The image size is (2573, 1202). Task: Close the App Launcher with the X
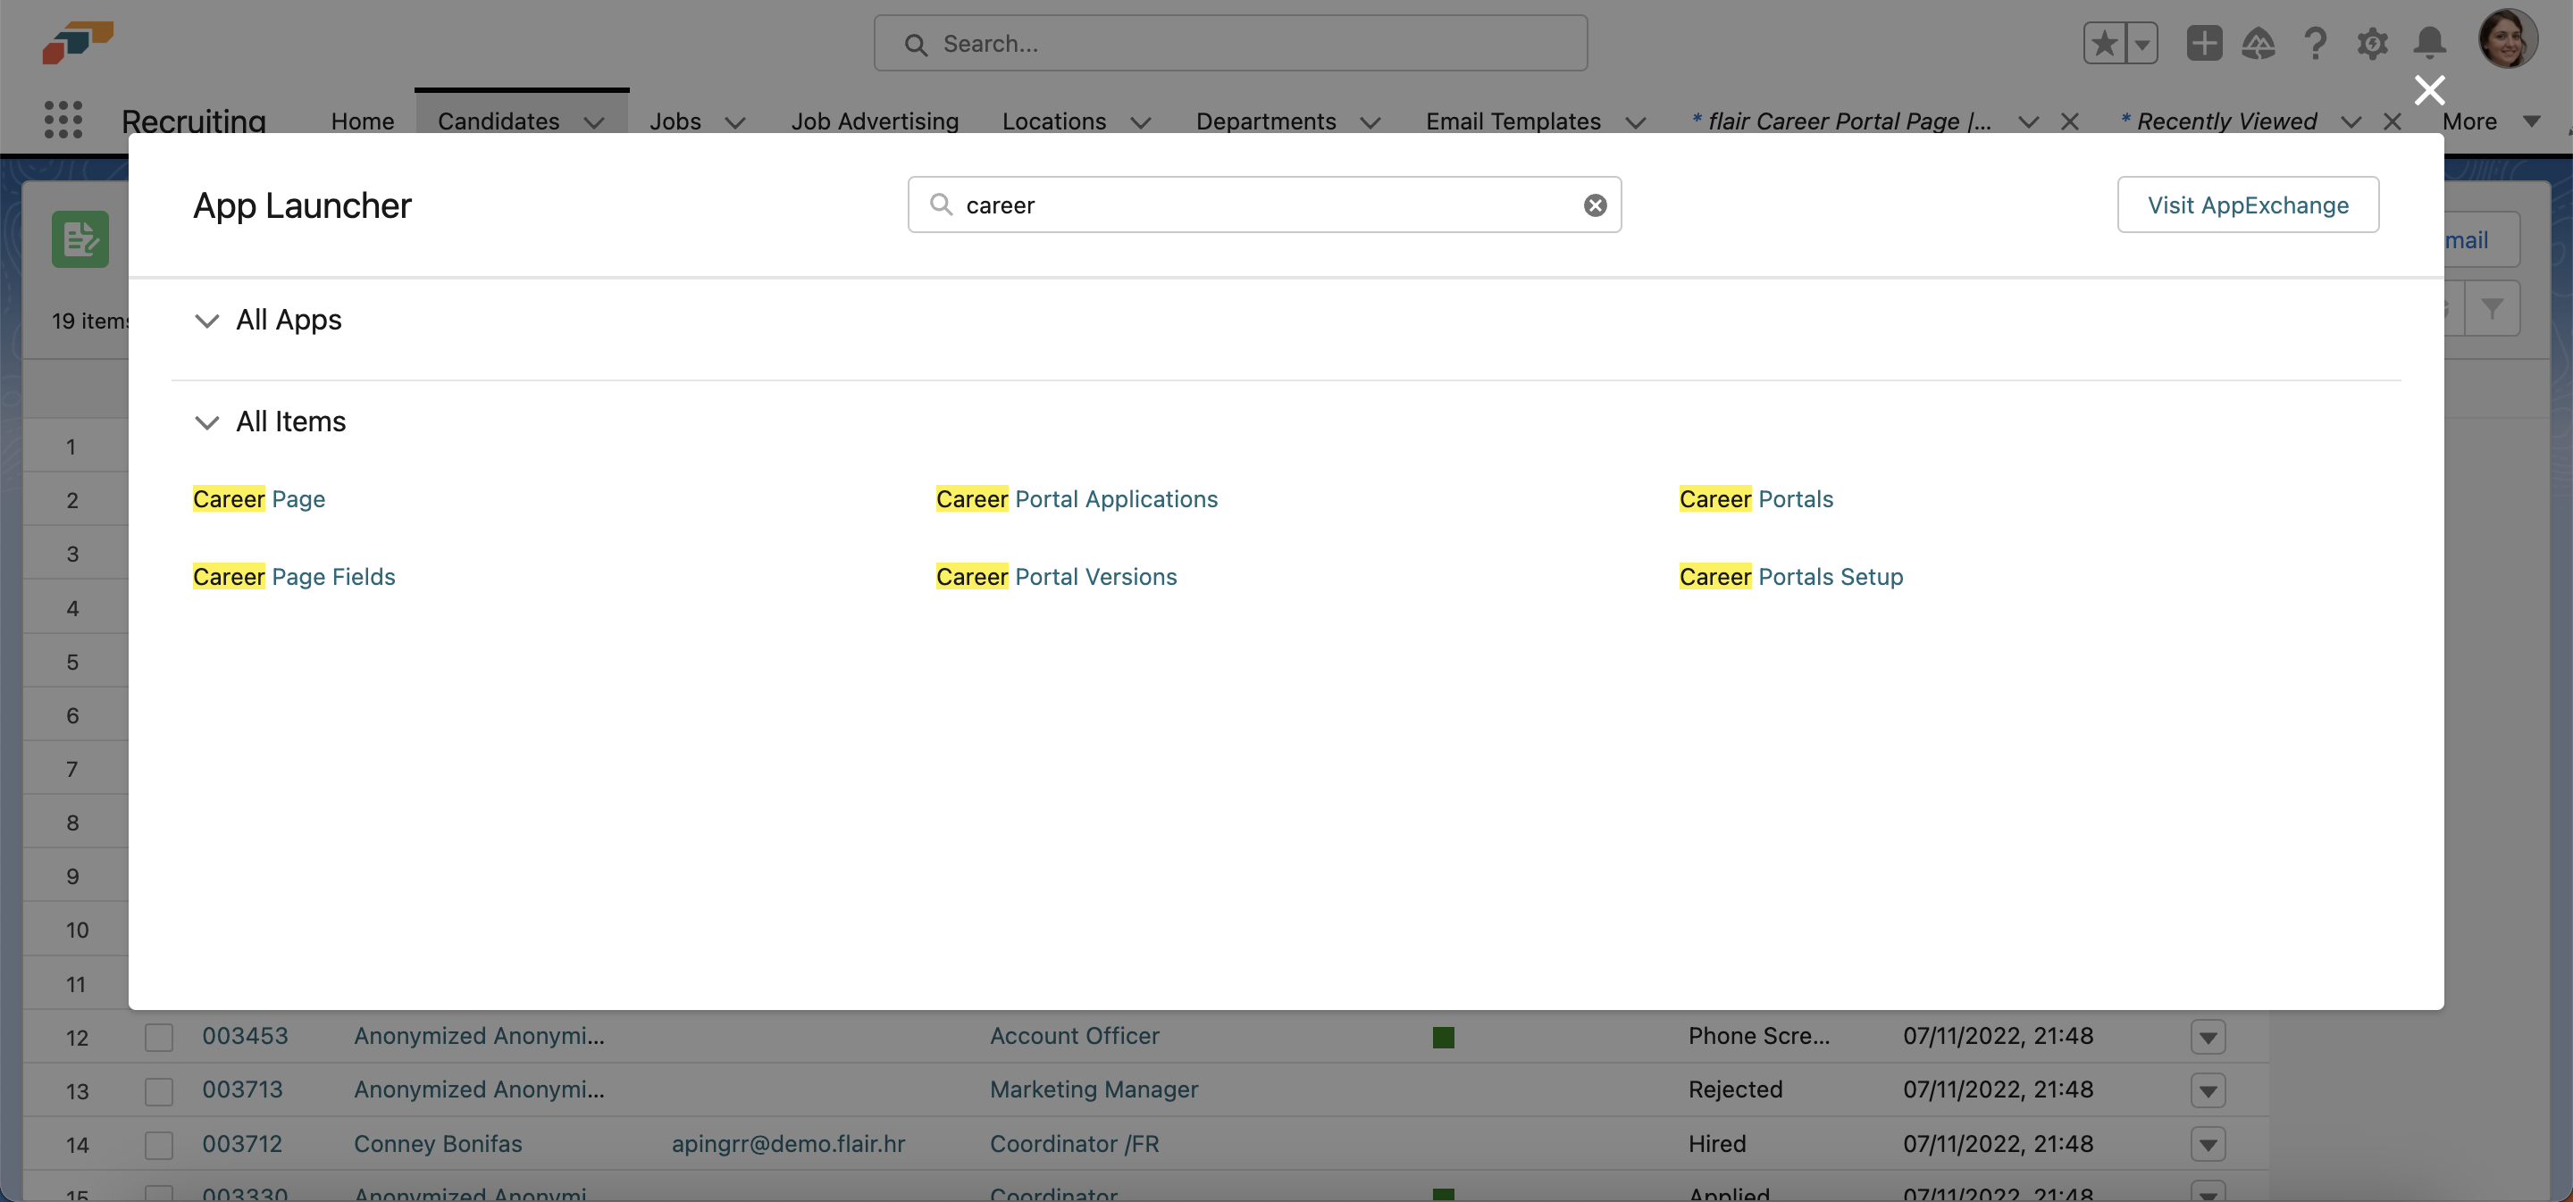[x=2429, y=90]
